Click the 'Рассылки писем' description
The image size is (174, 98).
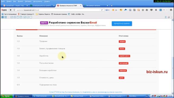point(46,63)
